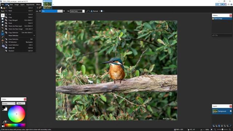Screen dimensions: 233x131
Task: Close the History panel
Action: point(230,15)
